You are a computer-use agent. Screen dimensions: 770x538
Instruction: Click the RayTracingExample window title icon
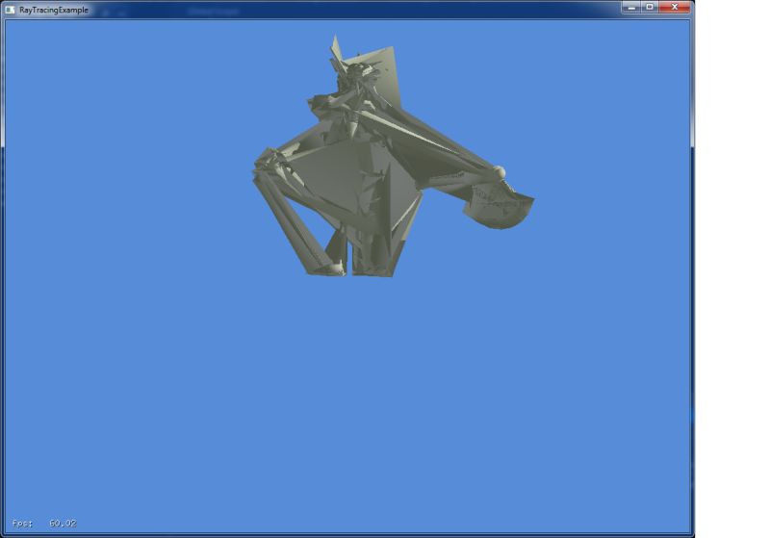(10, 10)
